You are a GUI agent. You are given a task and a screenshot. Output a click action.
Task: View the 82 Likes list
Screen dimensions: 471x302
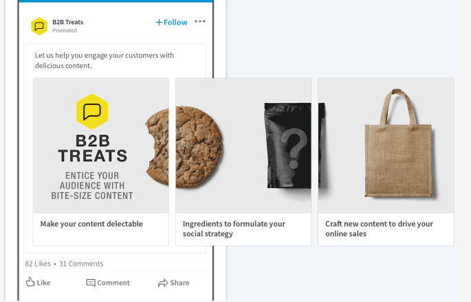click(x=39, y=264)
